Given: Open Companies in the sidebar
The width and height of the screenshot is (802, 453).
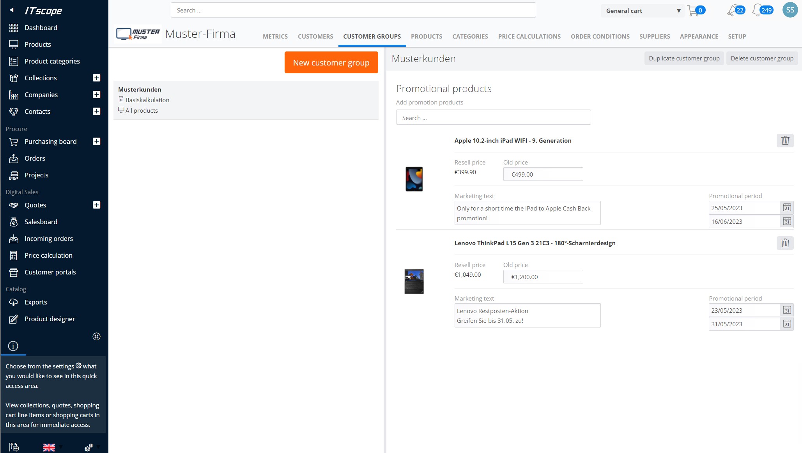Looking at the screenshot, I should point(41,95).
